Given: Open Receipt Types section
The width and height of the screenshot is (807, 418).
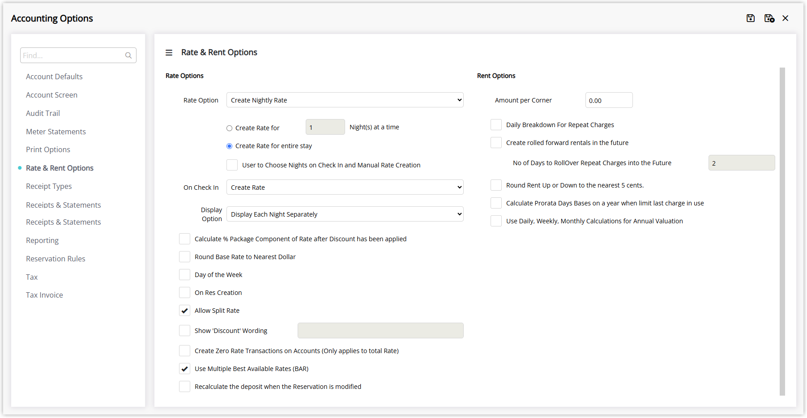Looking at the screenshot, I should (49, 186).
